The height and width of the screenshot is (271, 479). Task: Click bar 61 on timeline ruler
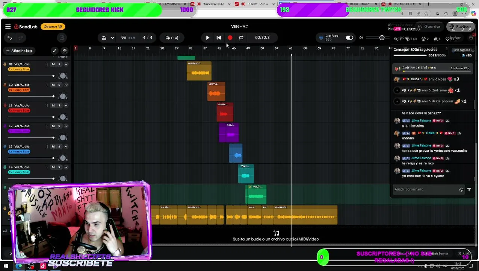pyautogui.click(x=290, y=48)
